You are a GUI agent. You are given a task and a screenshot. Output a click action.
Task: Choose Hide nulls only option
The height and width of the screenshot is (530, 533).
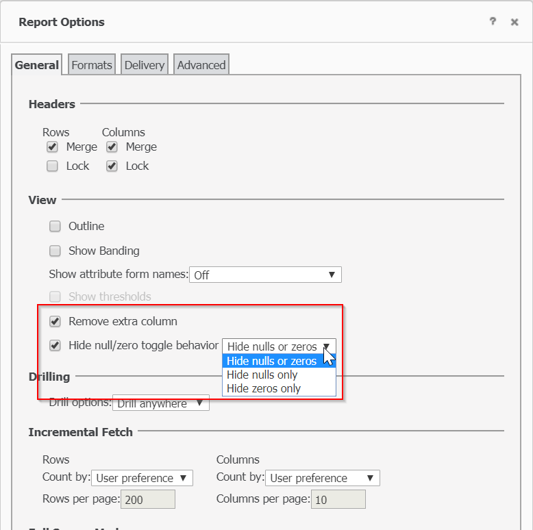pos(279,375)
